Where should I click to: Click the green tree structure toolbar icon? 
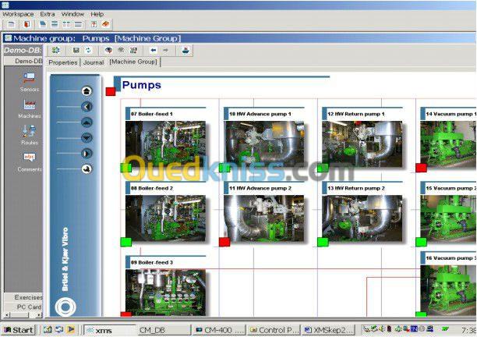(55, 50)
